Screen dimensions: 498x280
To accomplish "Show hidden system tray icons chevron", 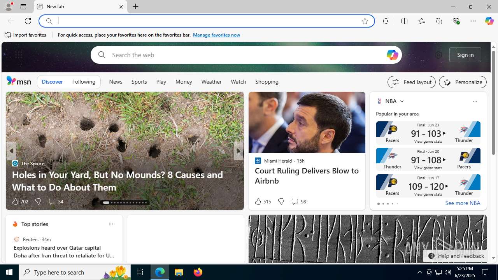I will tap(419, 272).
